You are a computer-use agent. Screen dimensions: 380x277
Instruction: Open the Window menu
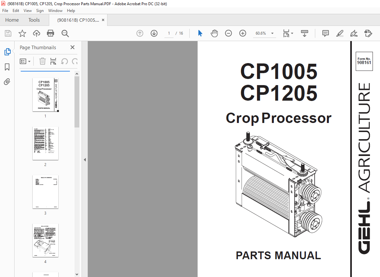click(55, 11)
